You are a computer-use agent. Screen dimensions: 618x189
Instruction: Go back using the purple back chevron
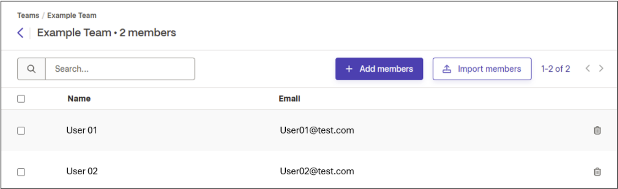[x=20, y=33]
